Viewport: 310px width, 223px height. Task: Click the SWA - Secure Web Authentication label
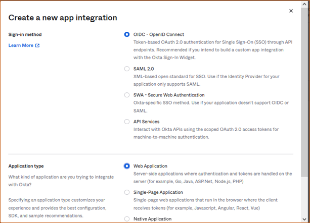click(x=169, y=95)
